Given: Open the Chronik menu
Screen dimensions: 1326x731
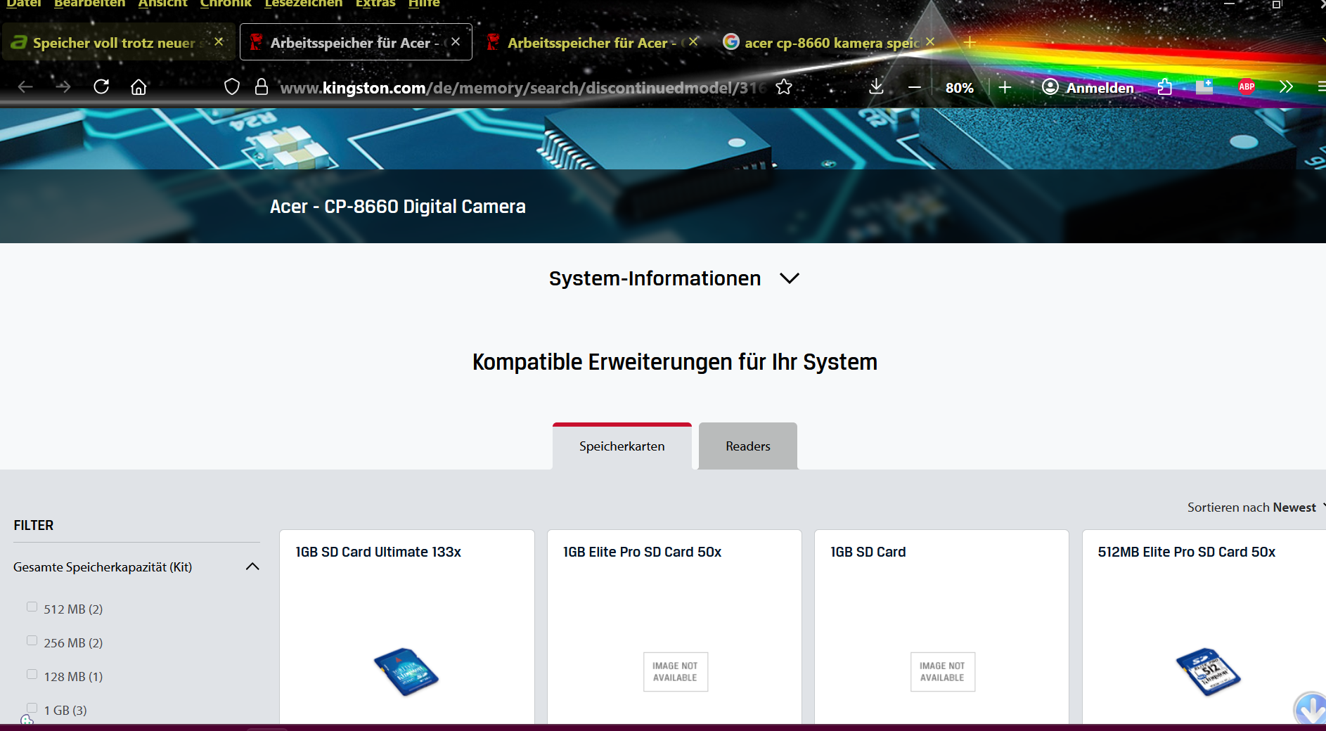Looking at the screenshot, I should [x=225, y=4].
